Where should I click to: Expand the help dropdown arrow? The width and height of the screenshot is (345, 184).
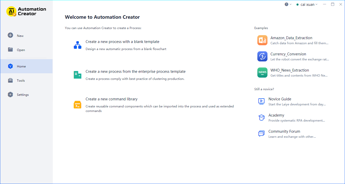[290, 4]
